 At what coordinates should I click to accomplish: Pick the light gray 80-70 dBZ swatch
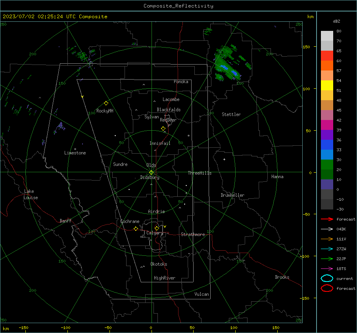pyautogui.click(x=327, y=36)
